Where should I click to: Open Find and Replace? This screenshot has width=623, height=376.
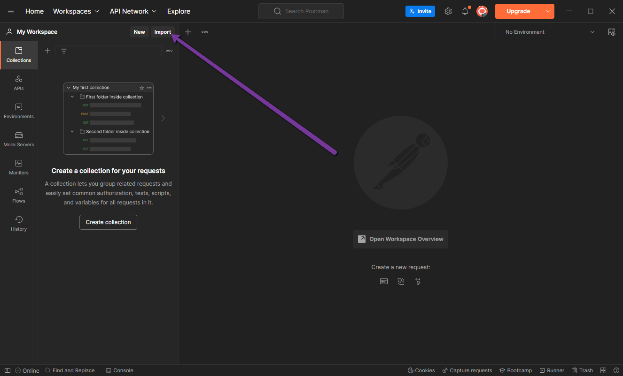click(x=70, y=370)
